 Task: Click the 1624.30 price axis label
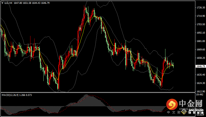pos(201,83)
